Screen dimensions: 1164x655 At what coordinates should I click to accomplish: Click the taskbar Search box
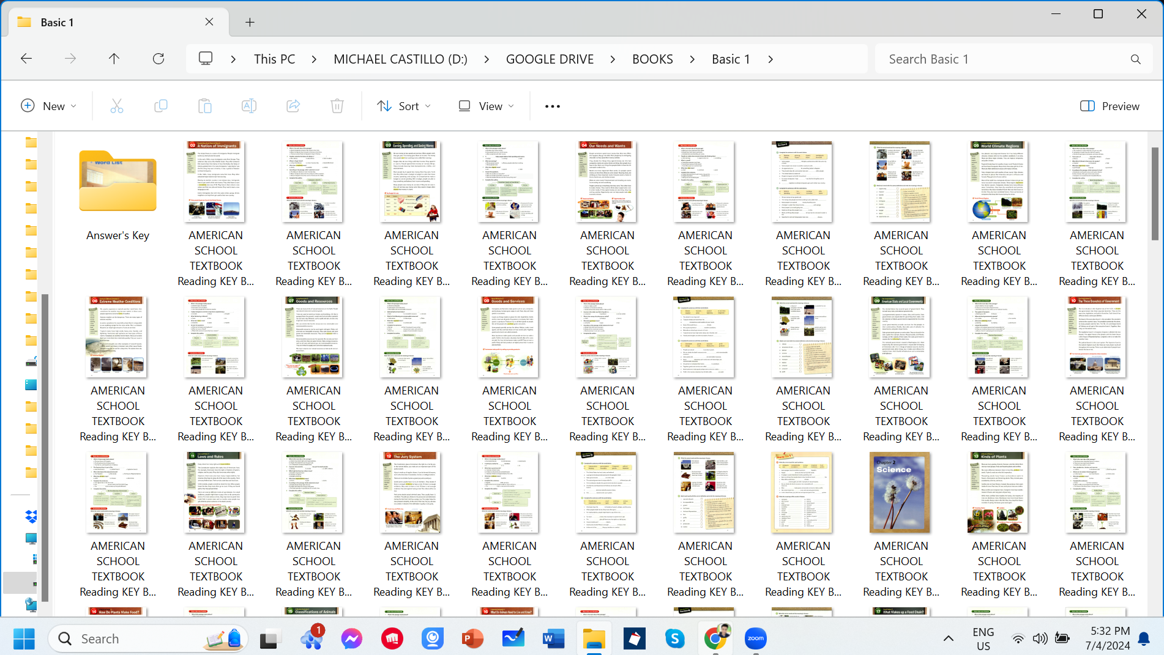pyautogui.click(x=147, y=638)
